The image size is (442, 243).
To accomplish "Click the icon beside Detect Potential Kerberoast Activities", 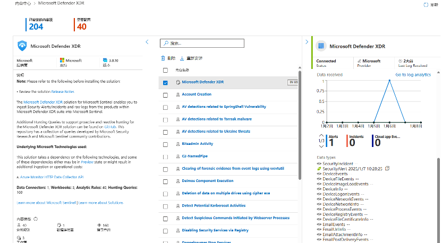I will click(178, 206).
